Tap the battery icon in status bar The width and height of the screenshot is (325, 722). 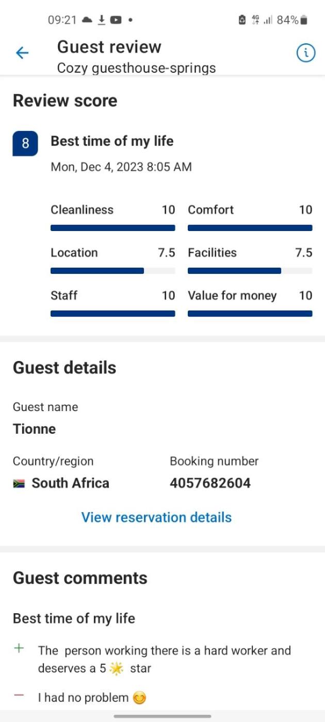[304, 20]
